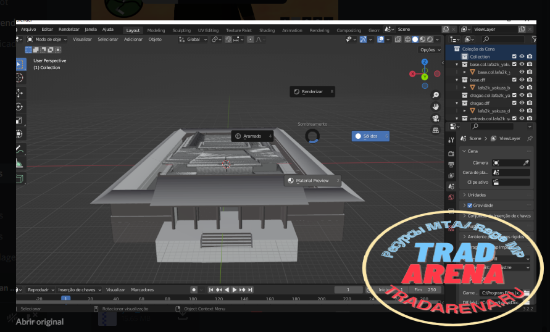Screen dimensions: 550x332
Task: Click the pan hand icon in viewport
Action: coord(435,107)
